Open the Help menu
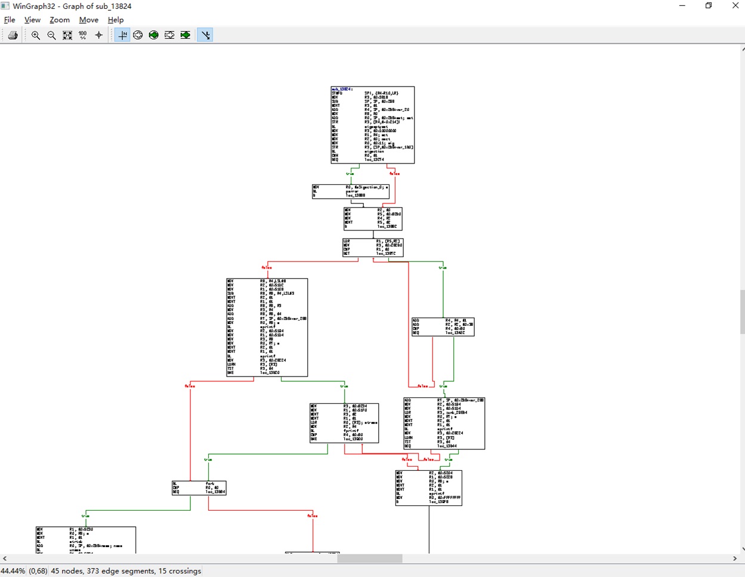 click(x=116, y=20)
